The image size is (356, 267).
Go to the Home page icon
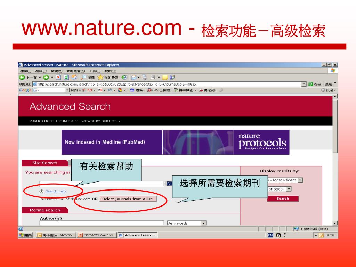(74, 78)
